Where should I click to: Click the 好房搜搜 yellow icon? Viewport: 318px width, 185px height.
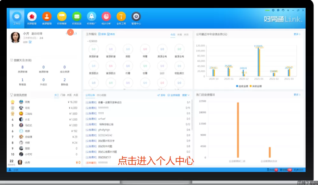click(x=62, y=17)
